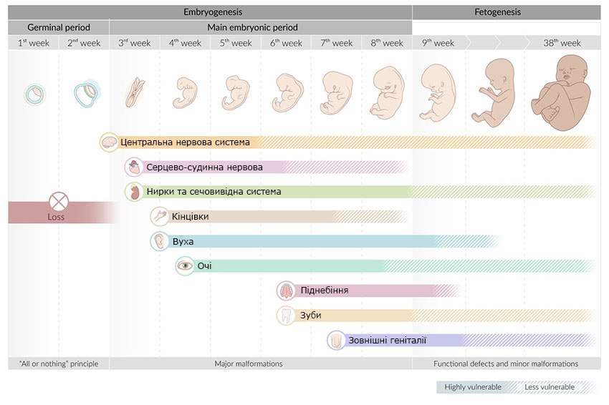Click the Центральна нервова система label
The image size is (609, 405).
(x=185, y=142)
